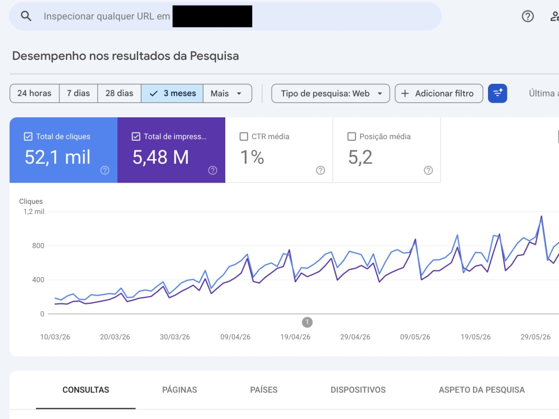Click the 52,1 mil clicks value
559x419 pixels.
click(58, 157)
